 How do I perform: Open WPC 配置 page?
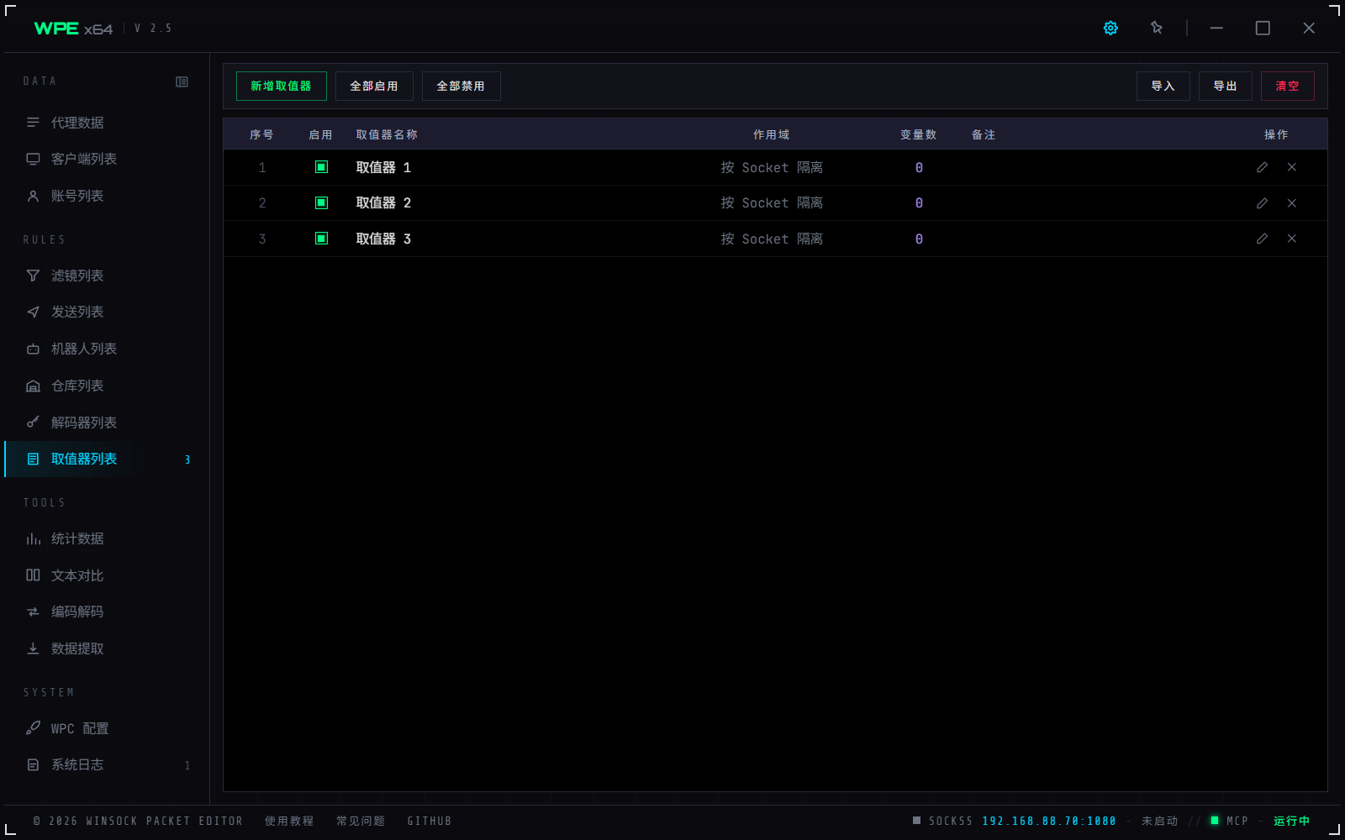click(107, 728)
